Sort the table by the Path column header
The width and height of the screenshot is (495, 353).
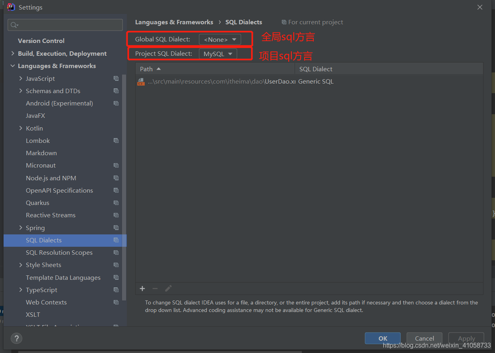(215, 69)
